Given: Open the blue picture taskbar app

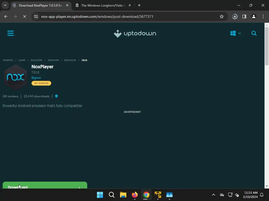Looking at the screenshot, I should pyautogui.click(x=169, y=195).
